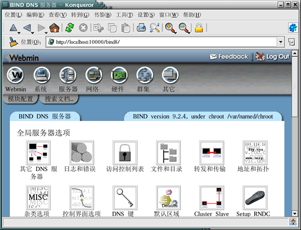Viewport: 301px width, 230px height.
Task: Open Find with the magnifier search icon
Action: point(155,28)
